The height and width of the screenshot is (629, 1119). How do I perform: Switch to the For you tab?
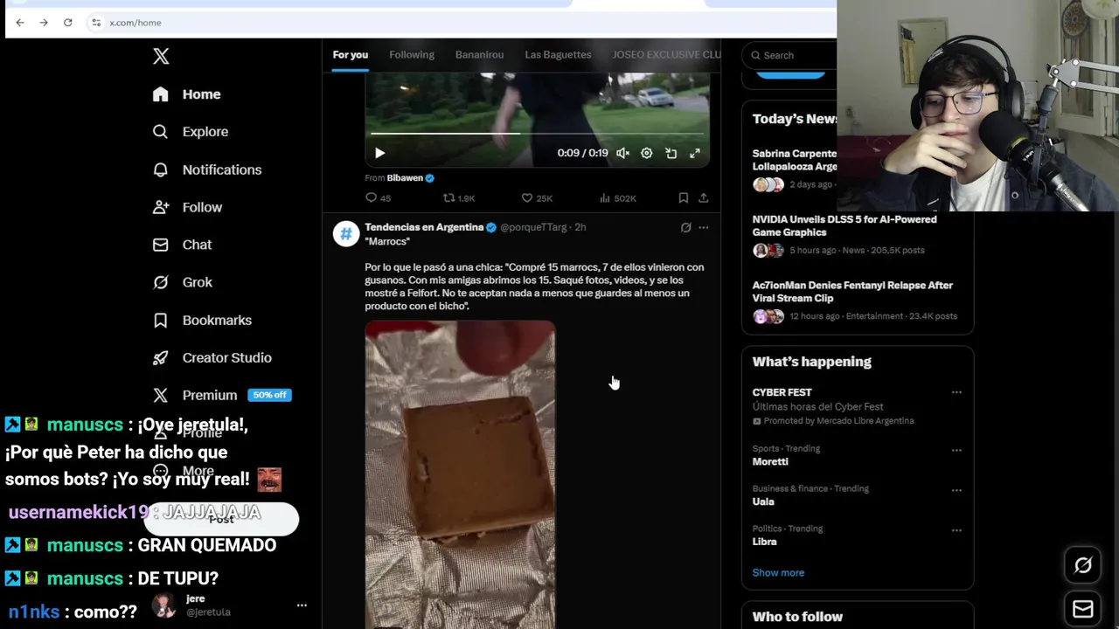point(350,55)
